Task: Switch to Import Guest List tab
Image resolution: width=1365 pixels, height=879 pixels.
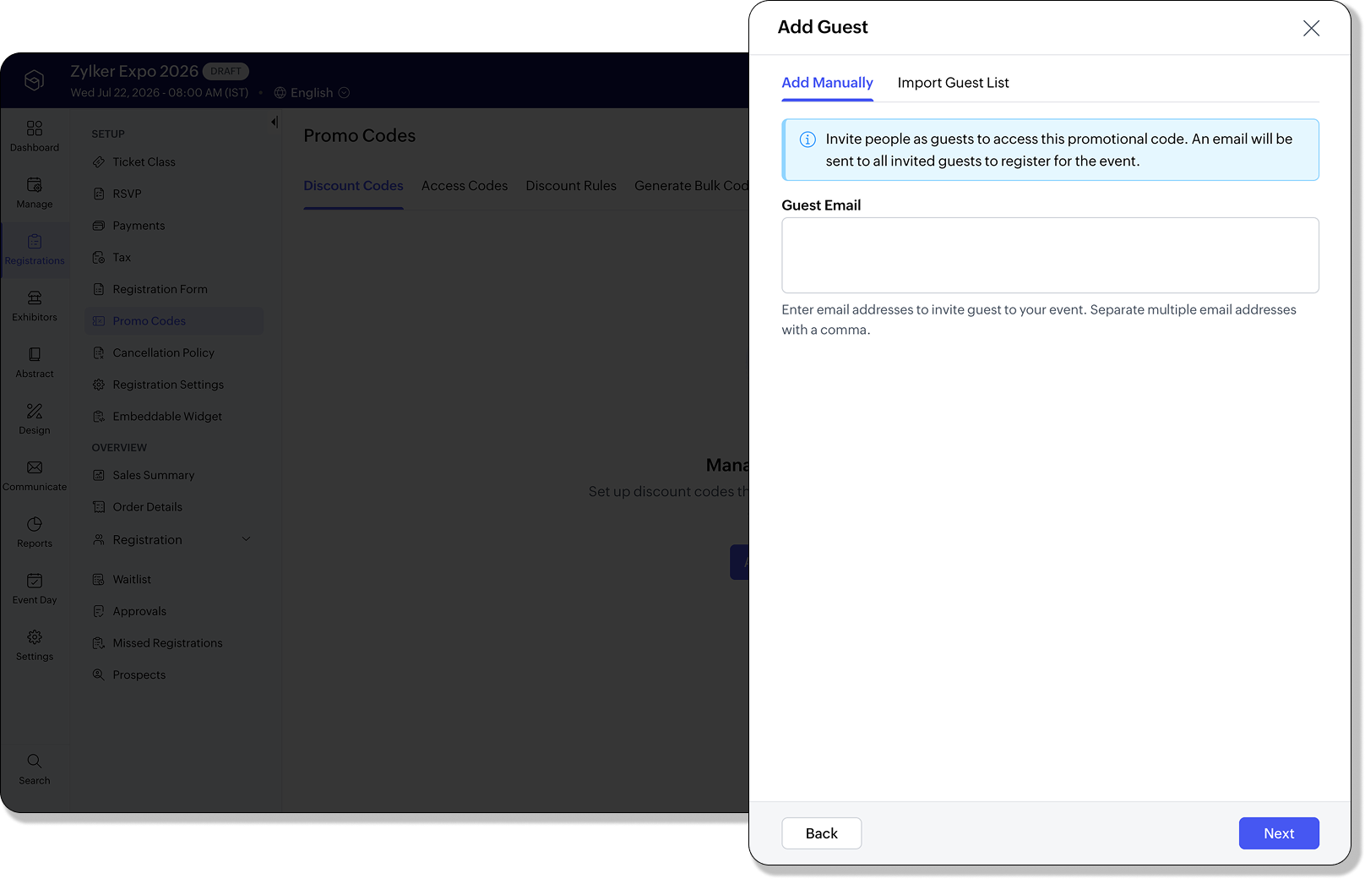Action: click(953, 83)
